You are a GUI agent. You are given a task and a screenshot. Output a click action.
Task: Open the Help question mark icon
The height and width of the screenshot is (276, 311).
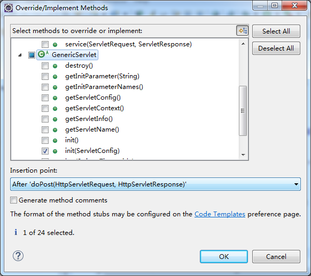18,256
